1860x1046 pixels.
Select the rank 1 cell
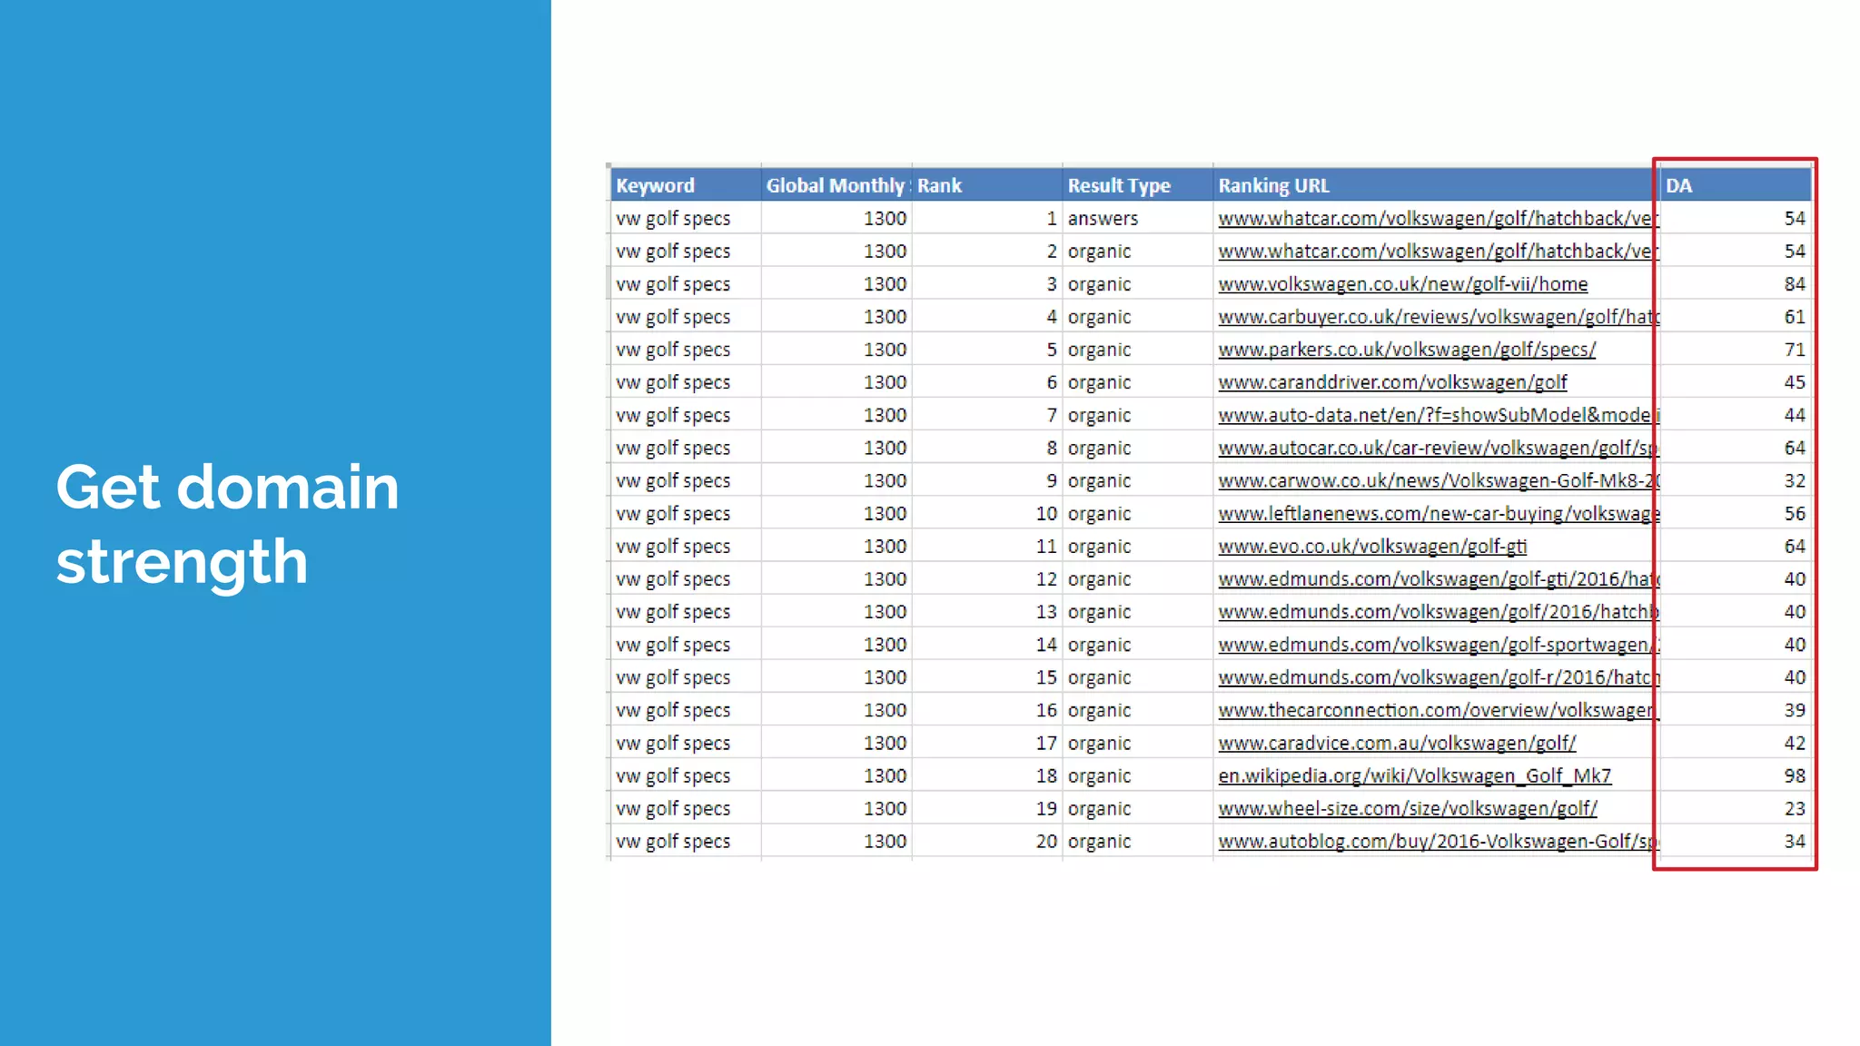tap(987, 219)
